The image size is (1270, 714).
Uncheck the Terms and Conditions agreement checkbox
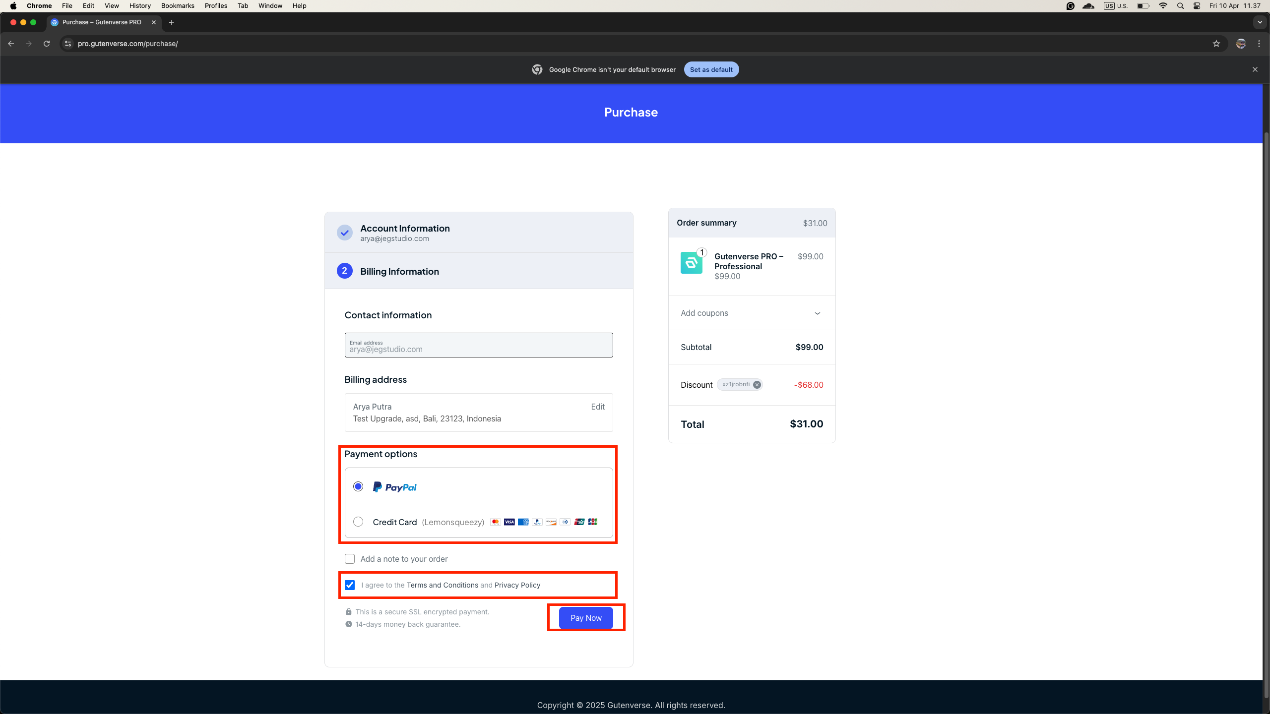[350, 585]
